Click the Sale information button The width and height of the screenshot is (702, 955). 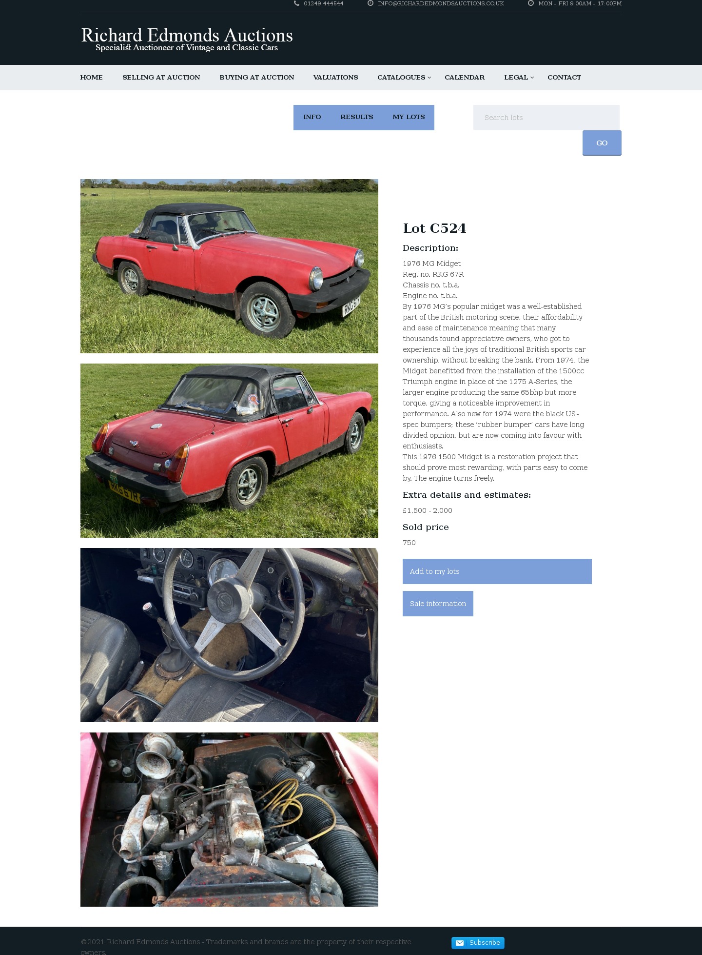coord(438,604)
